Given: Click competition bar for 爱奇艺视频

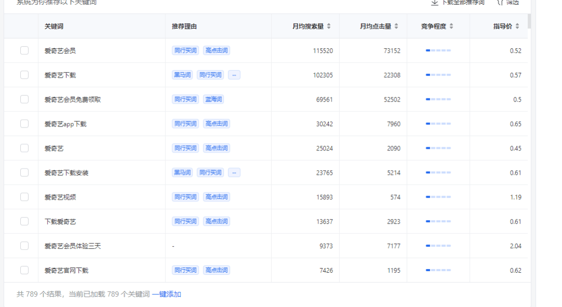Looking at the screenshot, I should 438,197.
